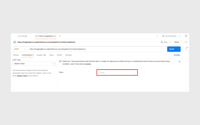Click the HTTP request type icon

tap(14, 42)
